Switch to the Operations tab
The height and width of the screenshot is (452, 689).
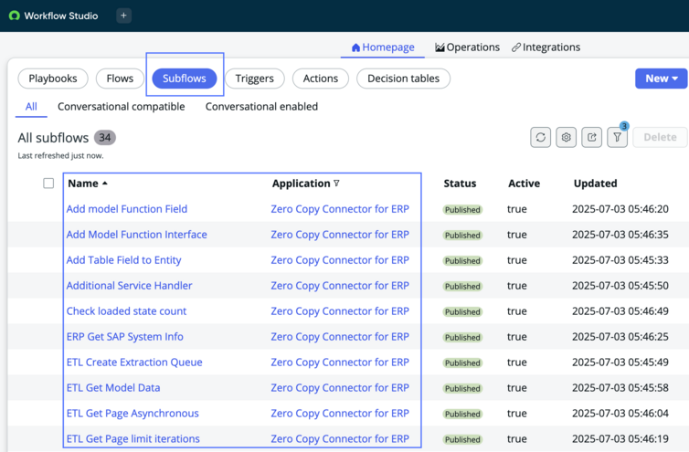(x=467, y=47)
